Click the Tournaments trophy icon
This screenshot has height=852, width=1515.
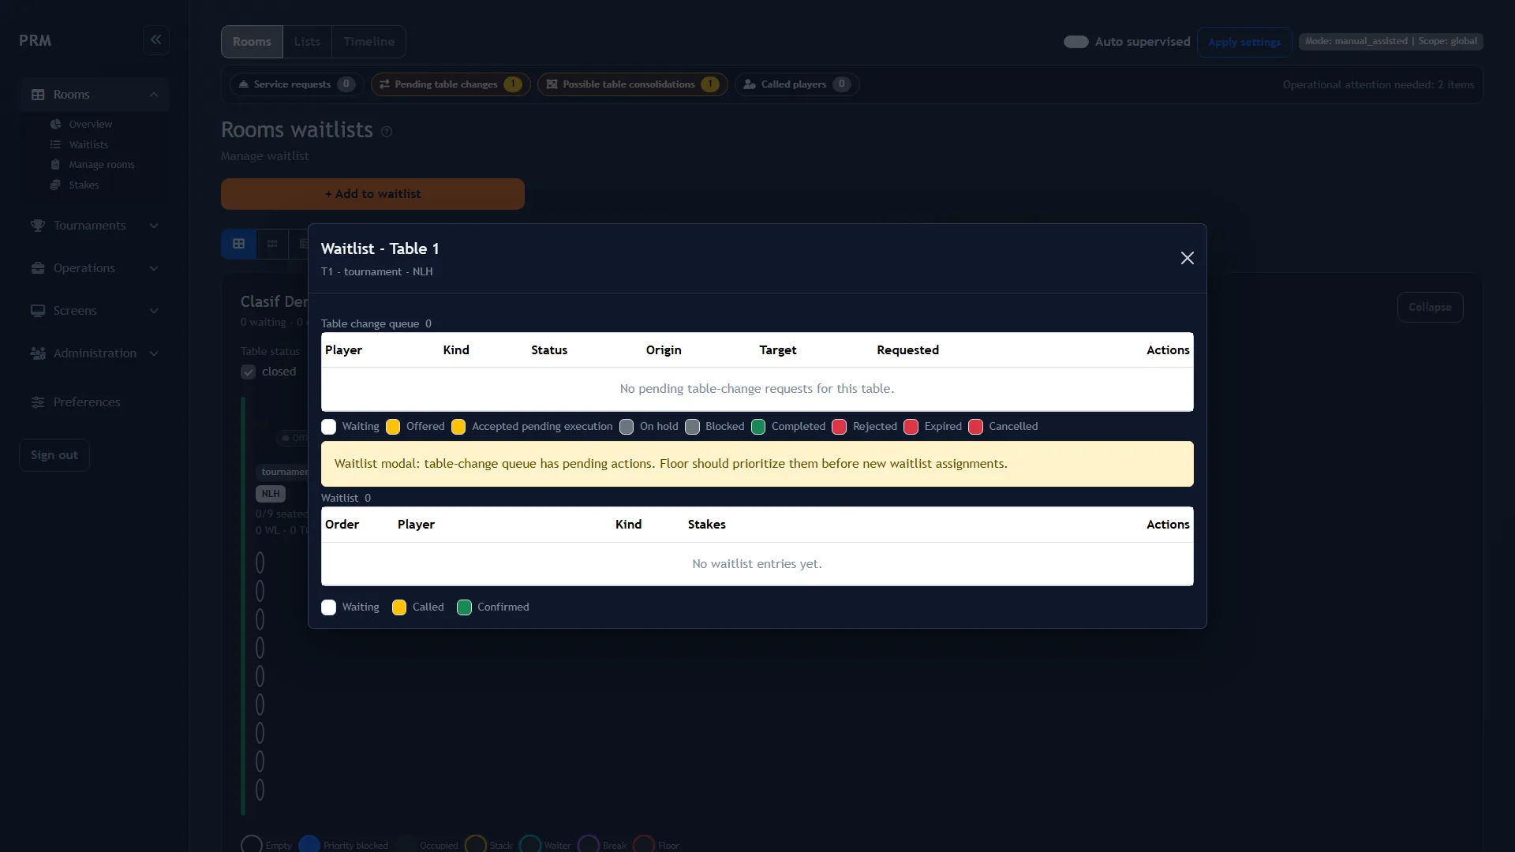pos(37,226)
